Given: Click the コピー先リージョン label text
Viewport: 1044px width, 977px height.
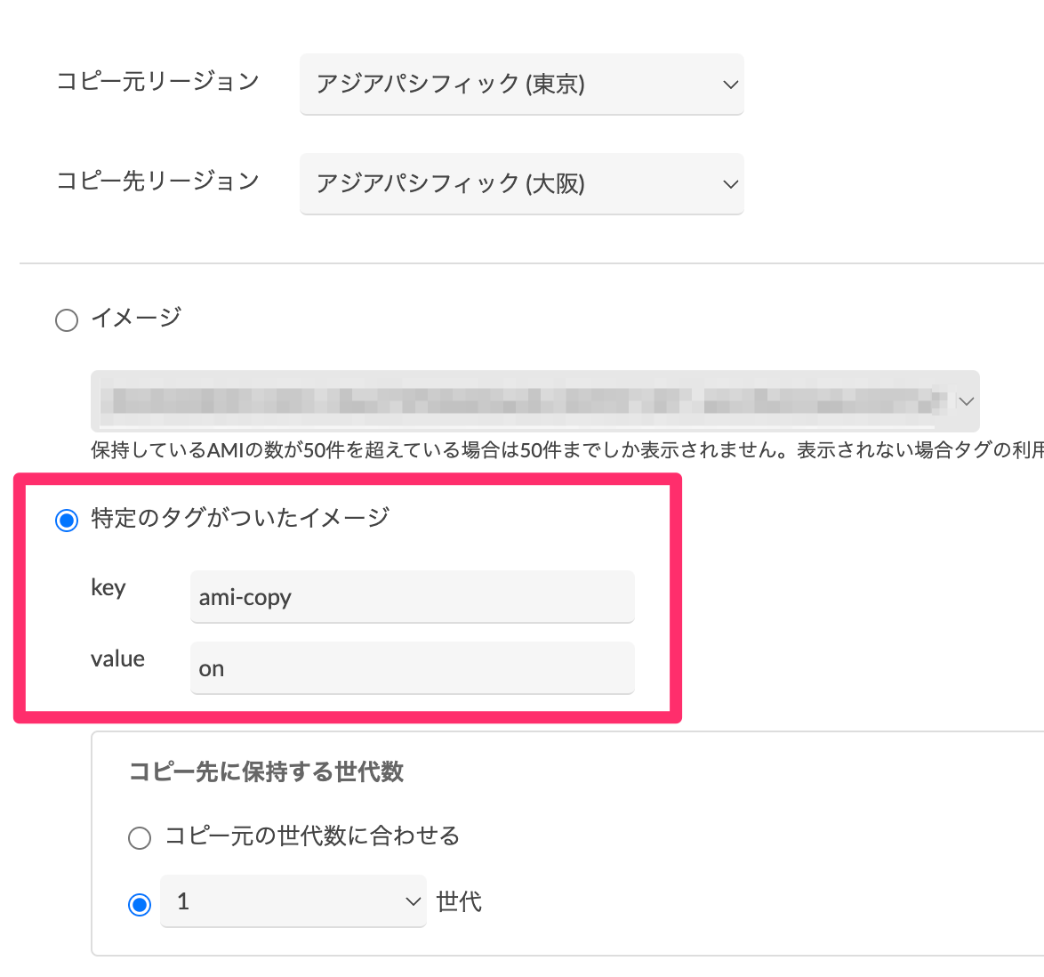Looking at the screenshot, I should [x=157, y=182].
